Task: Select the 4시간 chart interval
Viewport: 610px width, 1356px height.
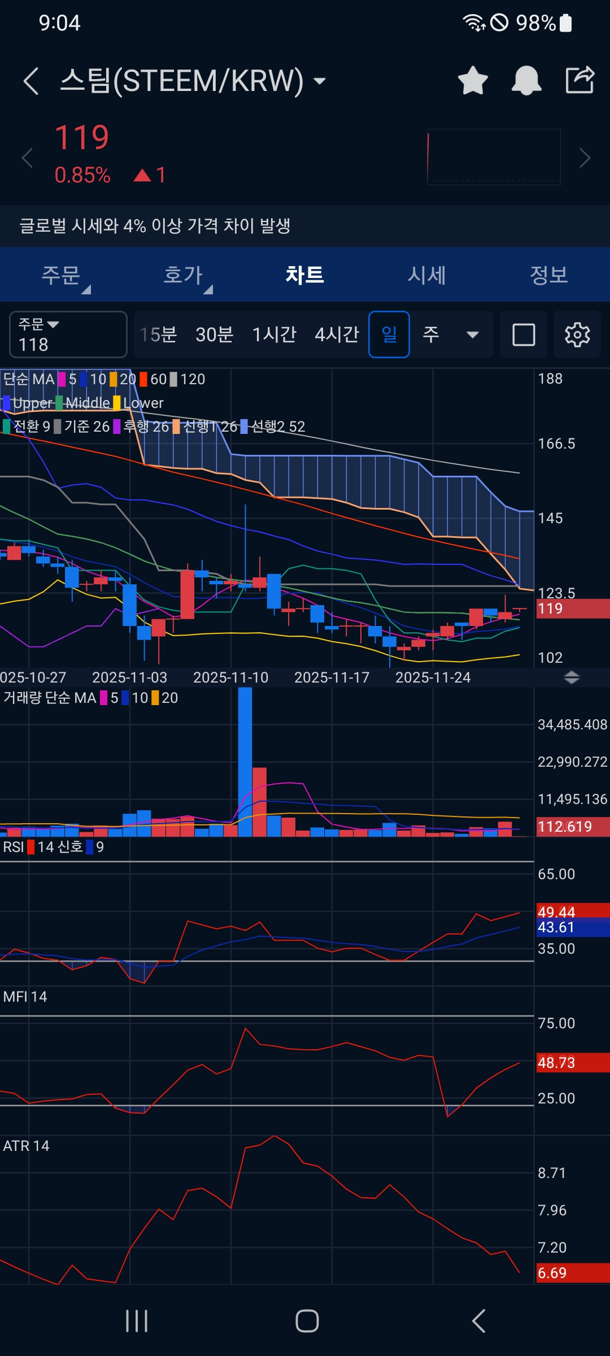Action: pos(337,334)
